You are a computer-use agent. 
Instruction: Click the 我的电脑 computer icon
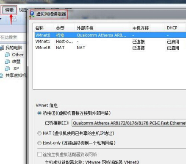(2, 48)
